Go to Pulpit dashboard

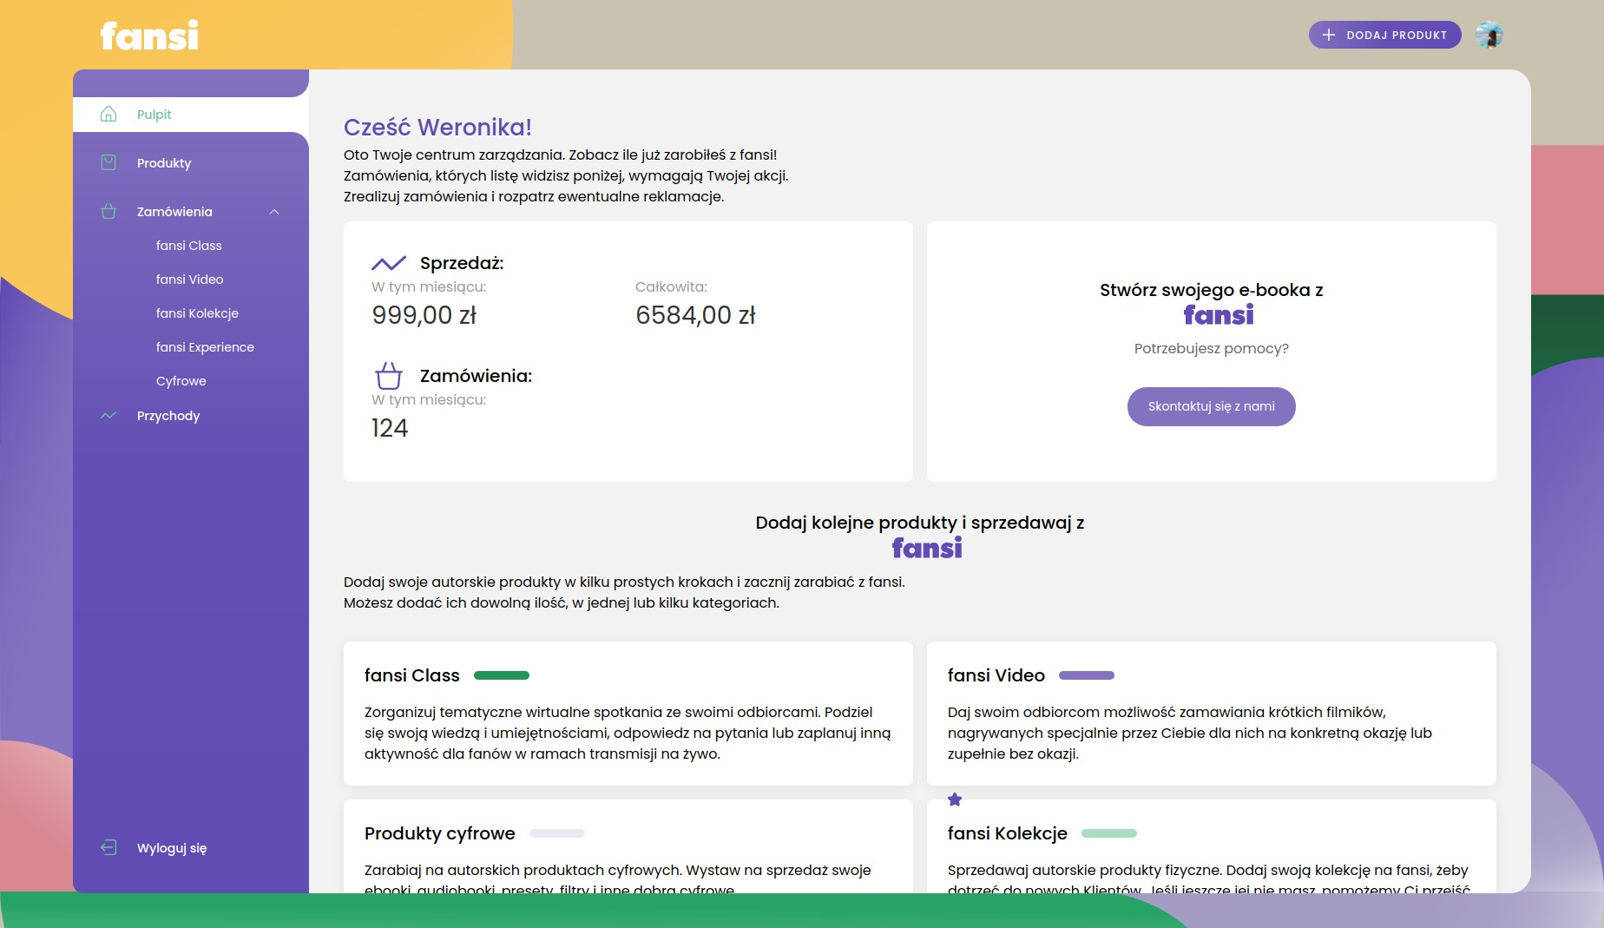point(191,115)
